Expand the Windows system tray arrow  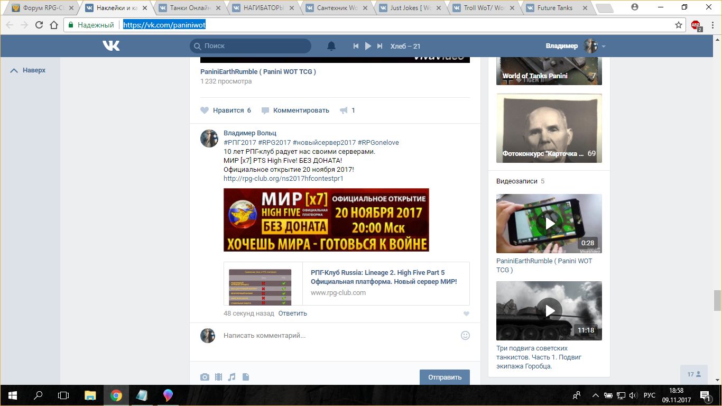click(596, 395)
